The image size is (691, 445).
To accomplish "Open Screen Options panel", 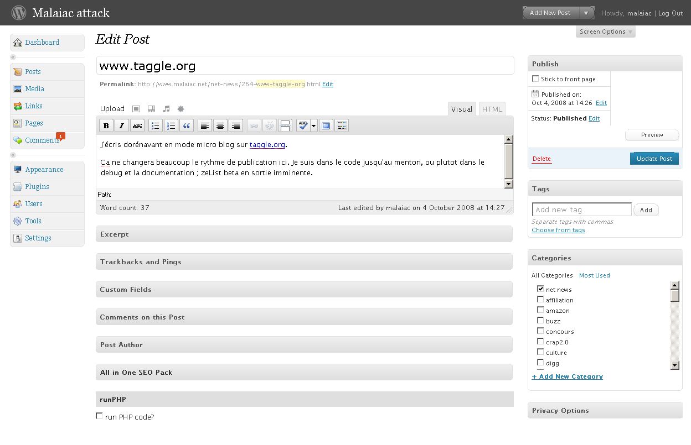I will [x=606, y=32].
